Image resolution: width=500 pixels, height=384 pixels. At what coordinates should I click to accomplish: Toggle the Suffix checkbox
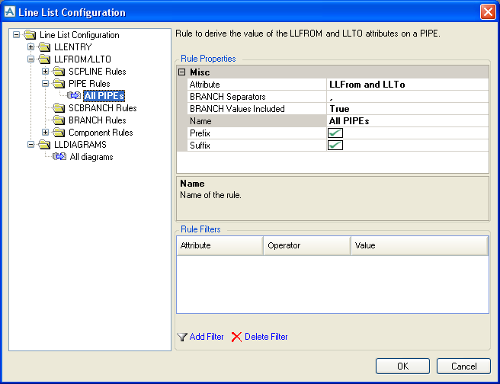335,146
